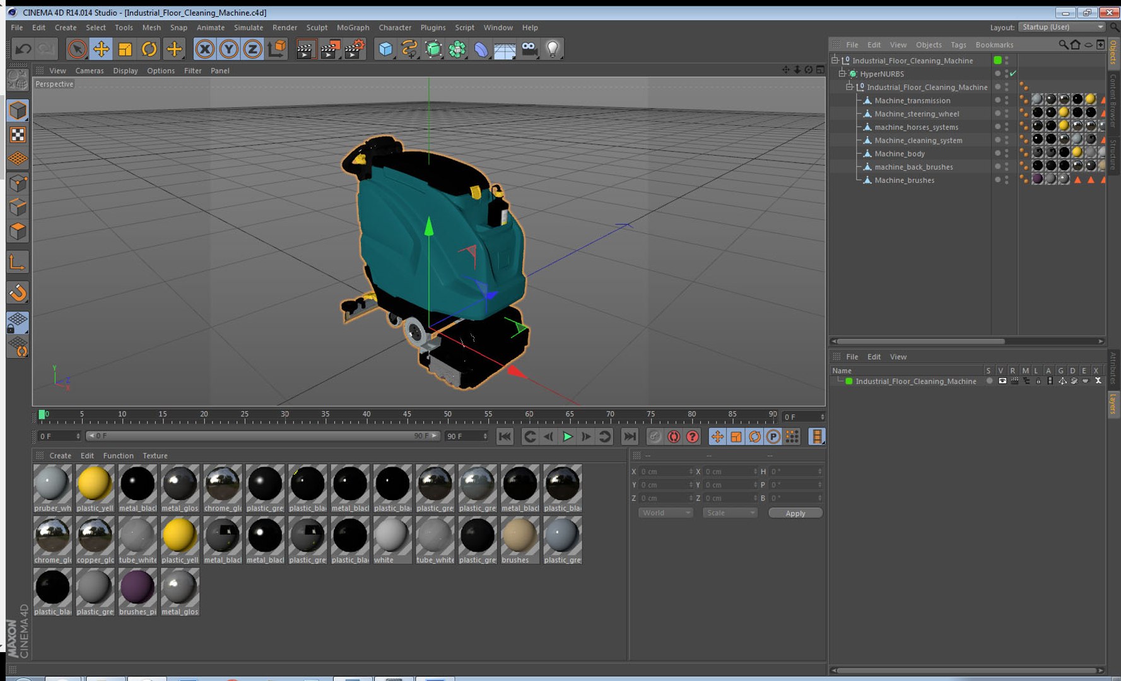Viewport: 1121px width, 681px height.
Task: Select the Move tool in toolbar
Action: click(101, 49)
